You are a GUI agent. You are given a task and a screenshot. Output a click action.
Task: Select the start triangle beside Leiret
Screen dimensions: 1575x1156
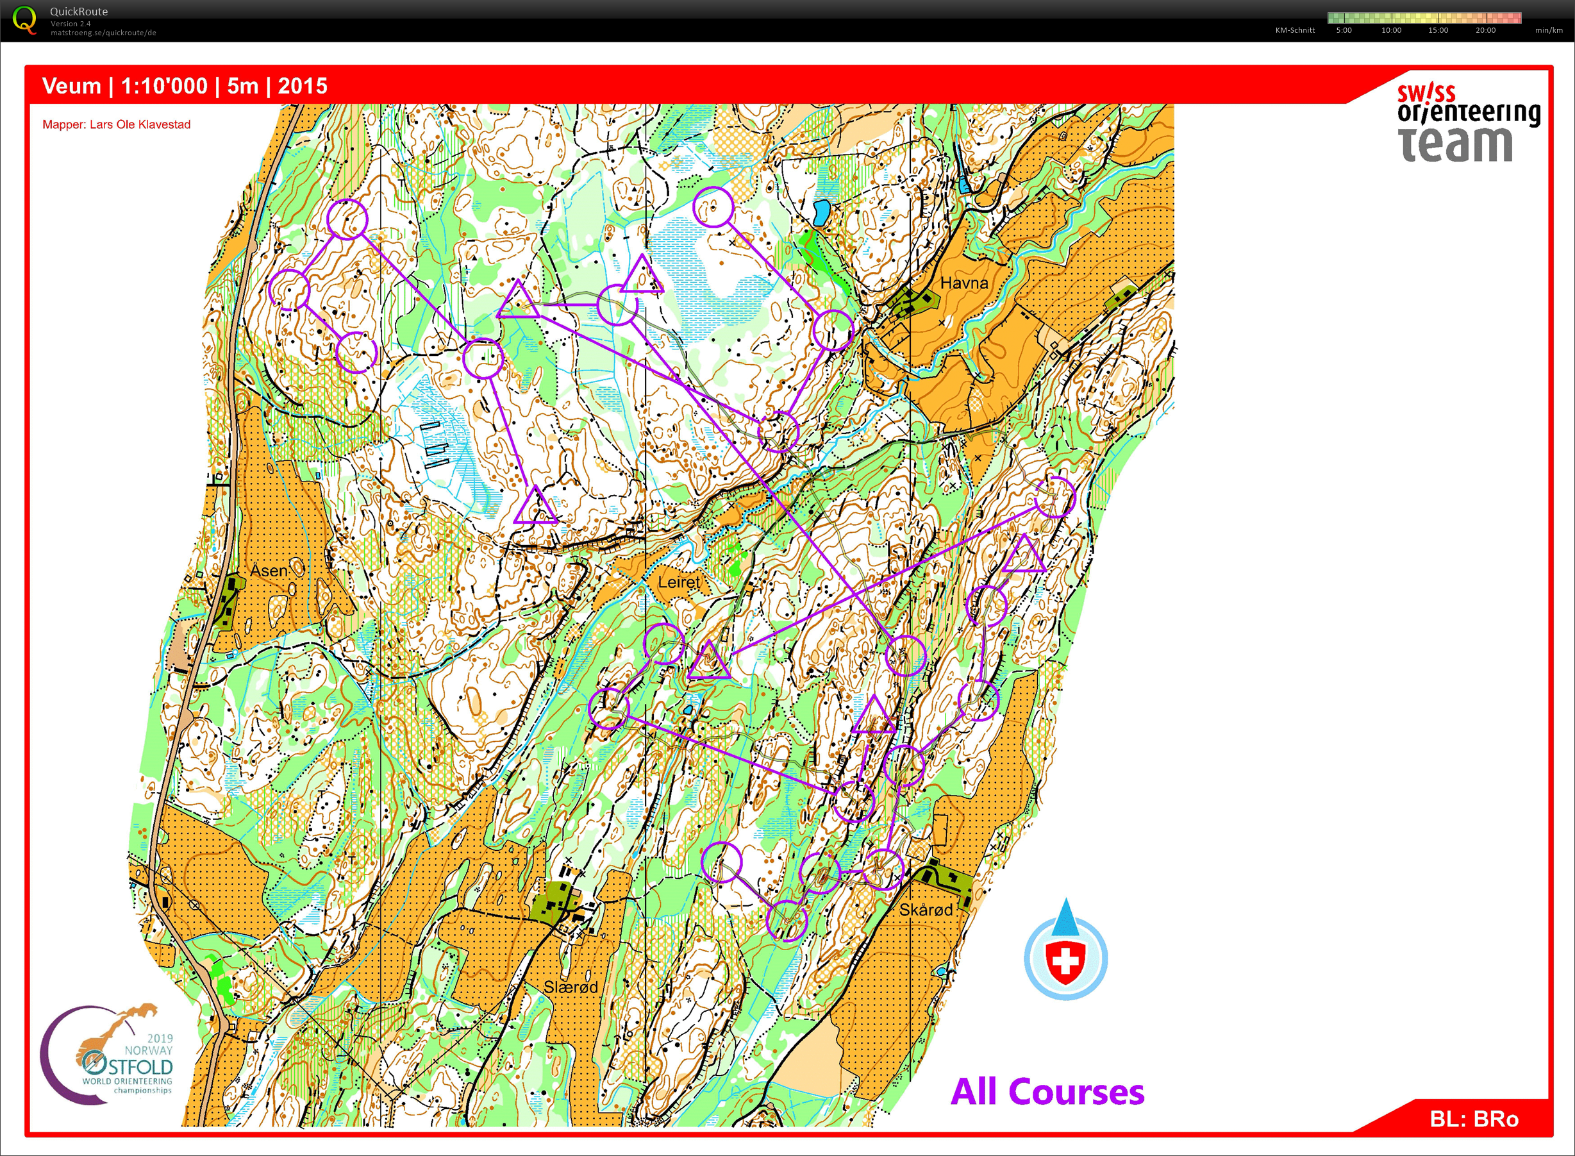(708, 662)
